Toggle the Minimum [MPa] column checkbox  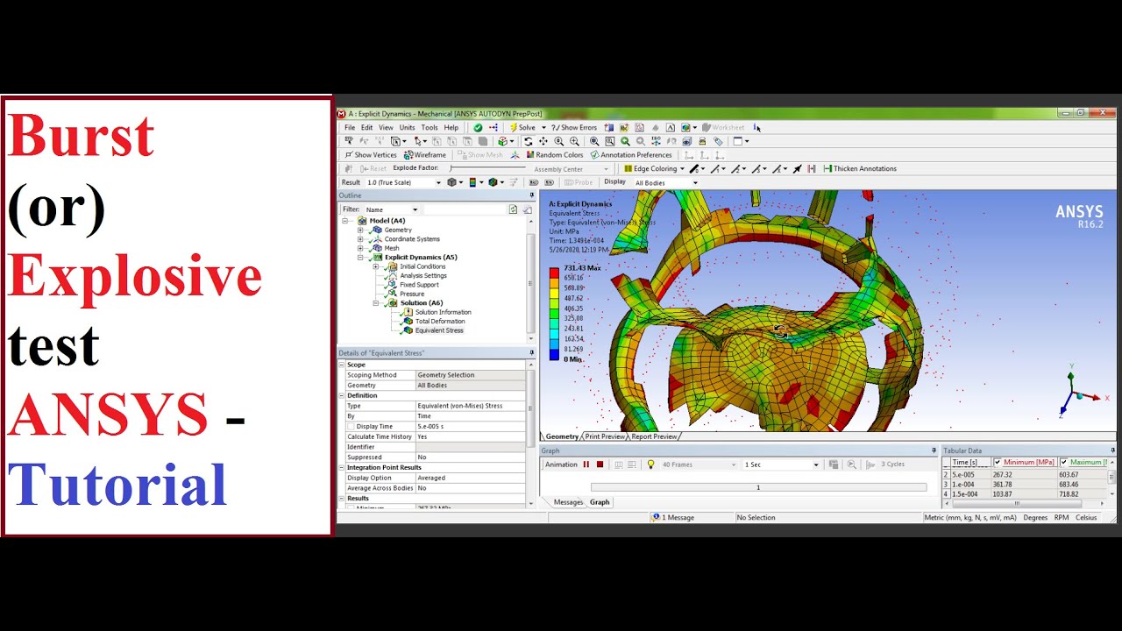click(998, 463)
